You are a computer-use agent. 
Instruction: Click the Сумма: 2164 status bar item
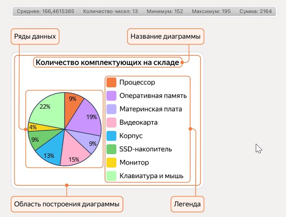(x=256, y=11)
